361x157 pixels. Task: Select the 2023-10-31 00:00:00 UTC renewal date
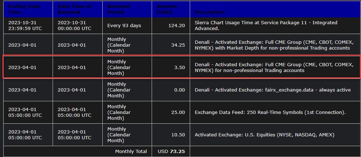(74, 25)
